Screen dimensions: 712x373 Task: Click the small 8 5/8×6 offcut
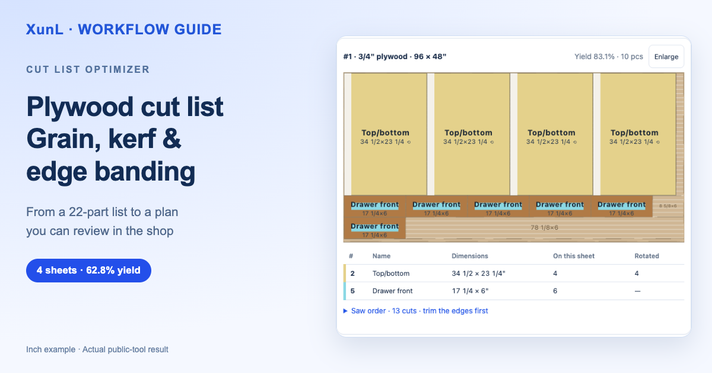tap(668, 206)
